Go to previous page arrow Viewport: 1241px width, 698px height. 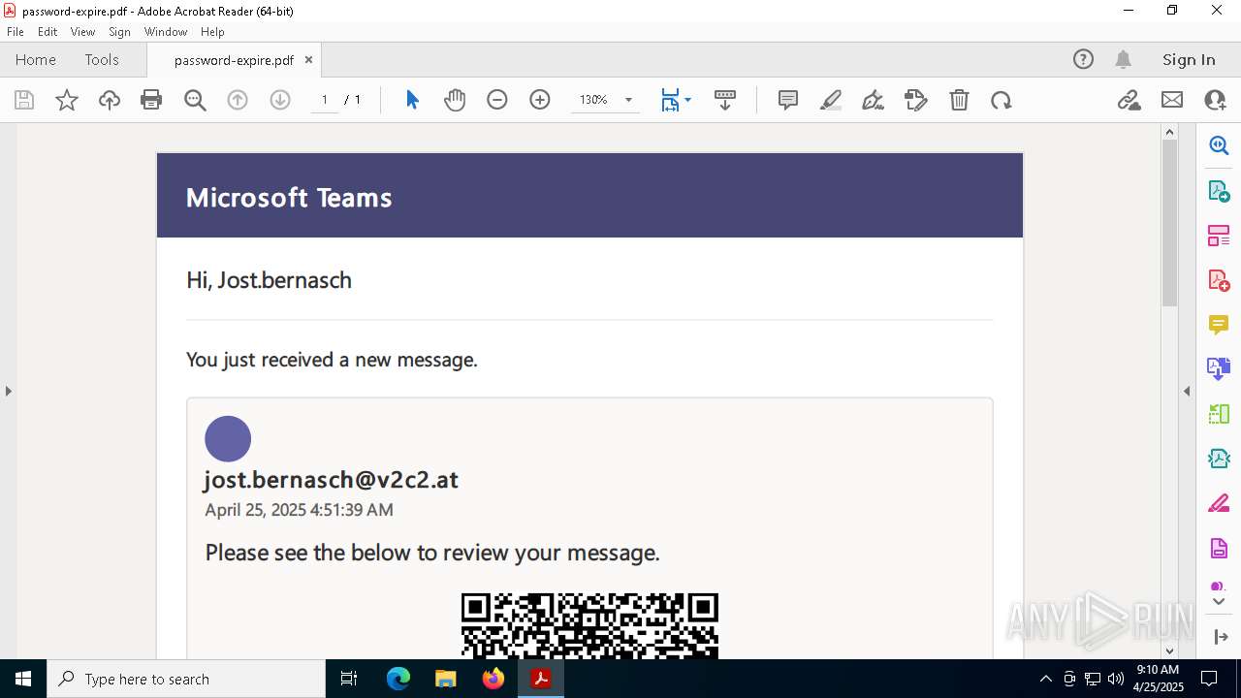[238, 100]
